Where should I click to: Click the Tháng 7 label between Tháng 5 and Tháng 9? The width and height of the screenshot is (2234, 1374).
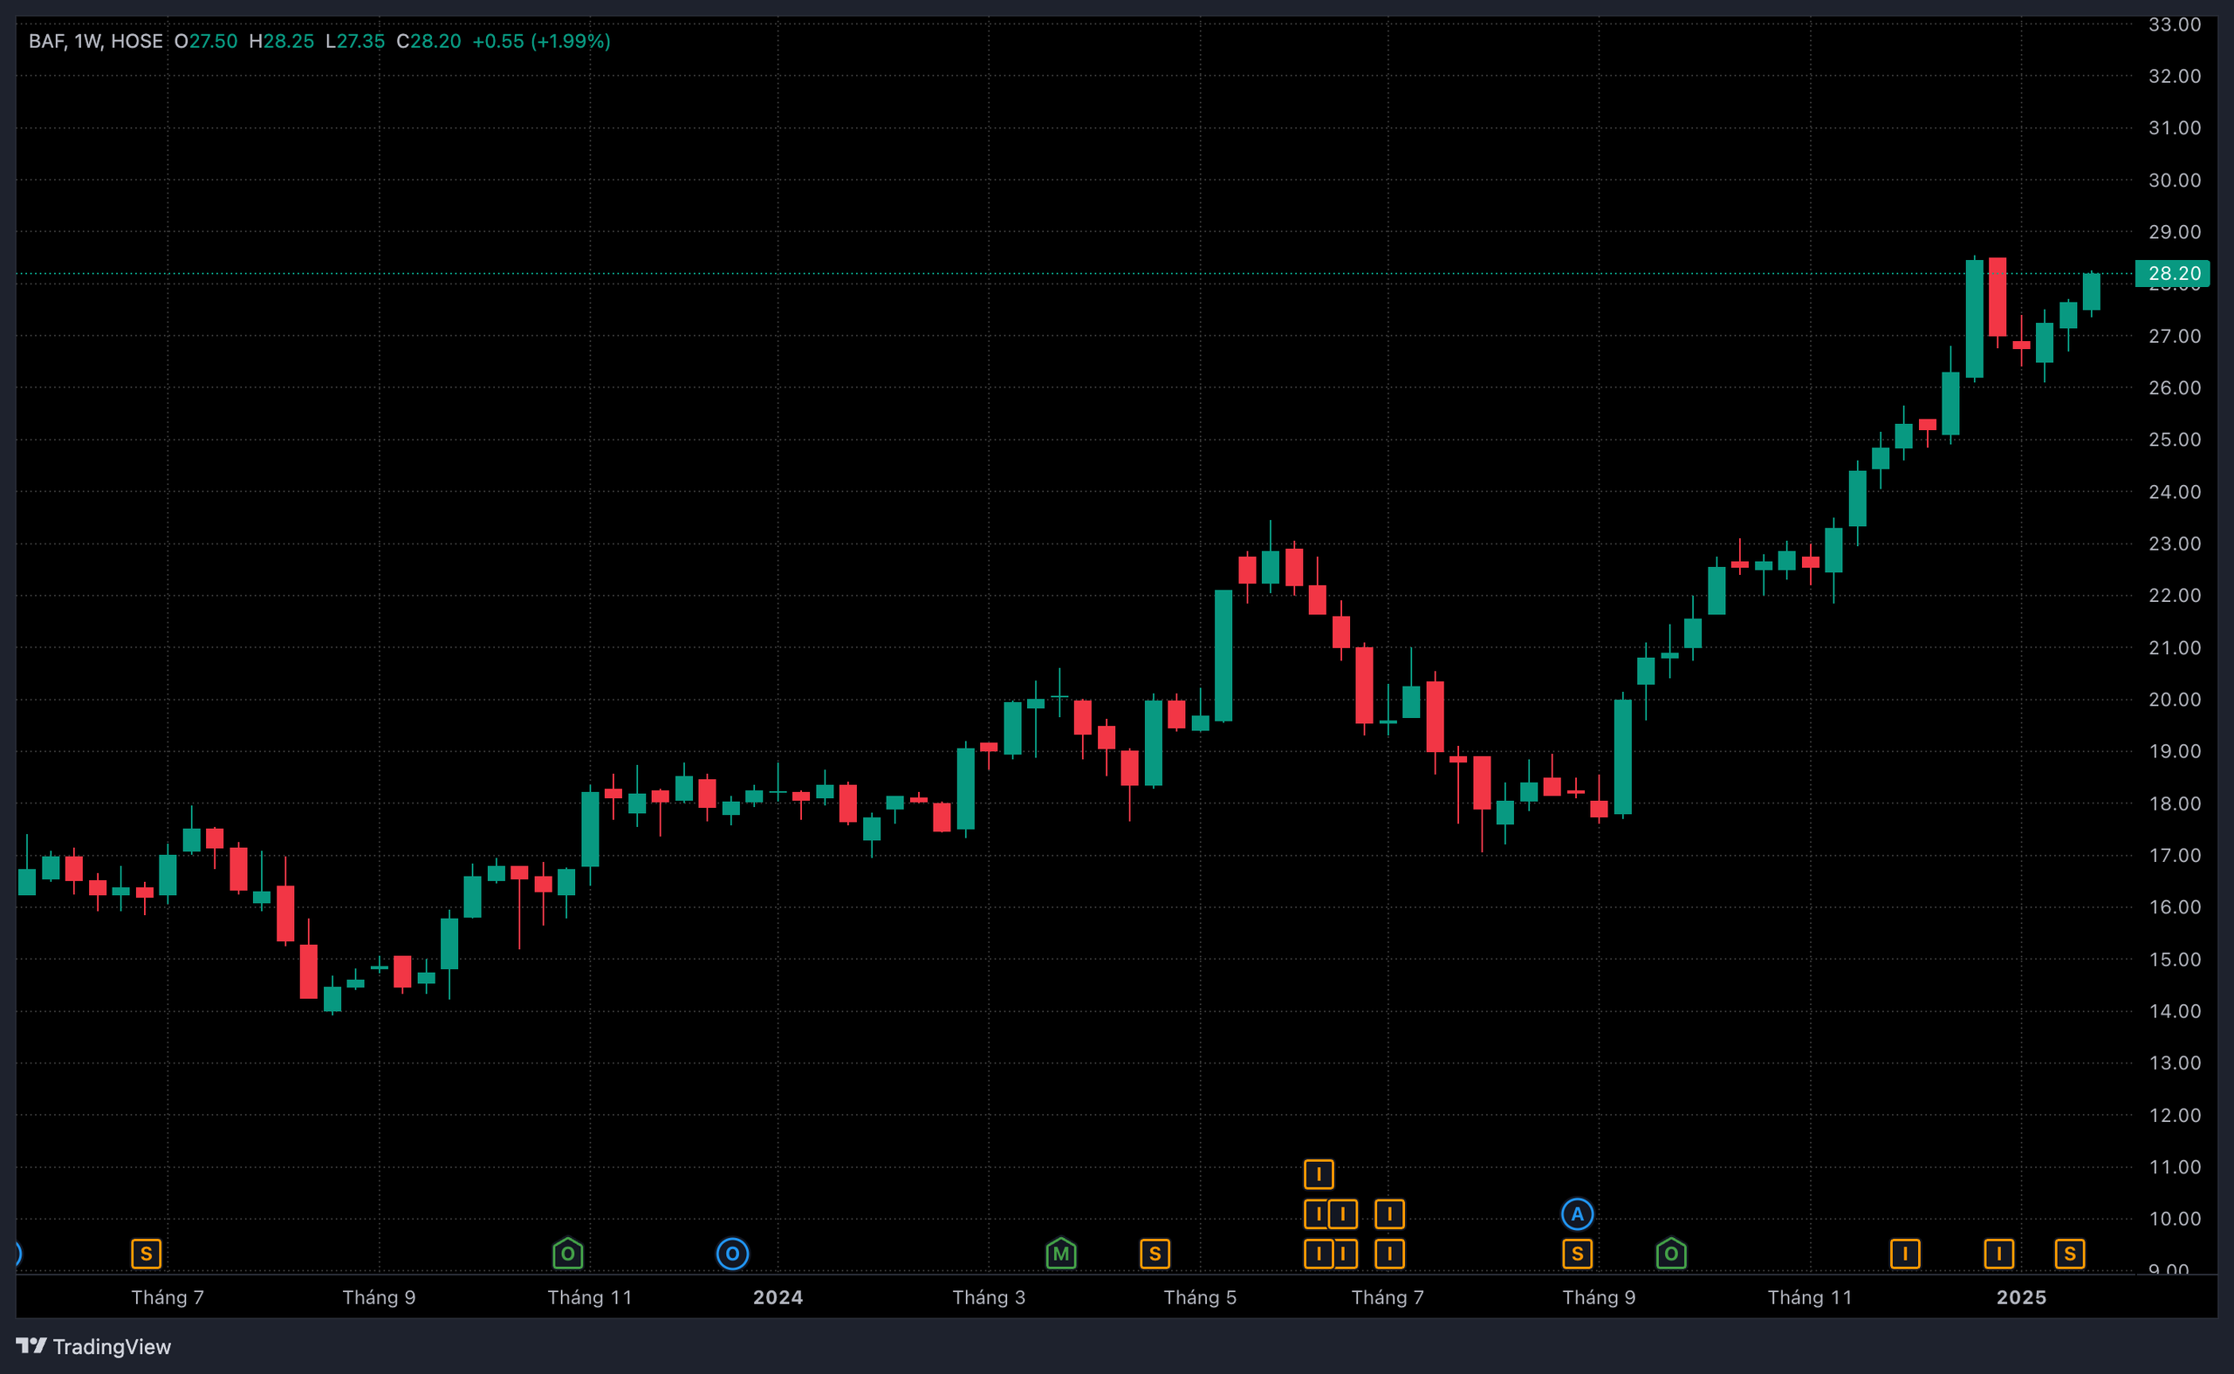click(1388, 1296)
